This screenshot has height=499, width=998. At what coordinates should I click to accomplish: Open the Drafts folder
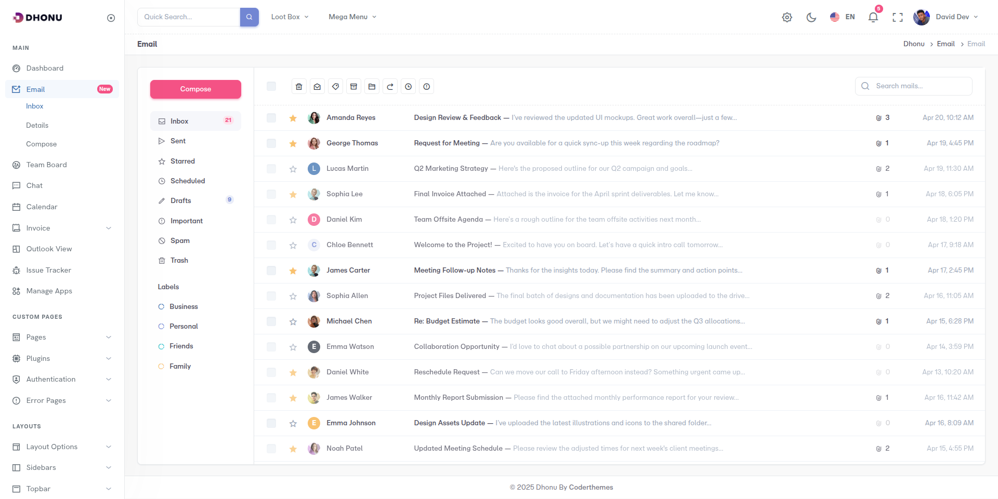[x=181, y=200]
